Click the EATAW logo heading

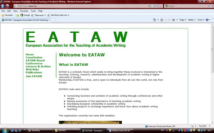coord(76,37)
